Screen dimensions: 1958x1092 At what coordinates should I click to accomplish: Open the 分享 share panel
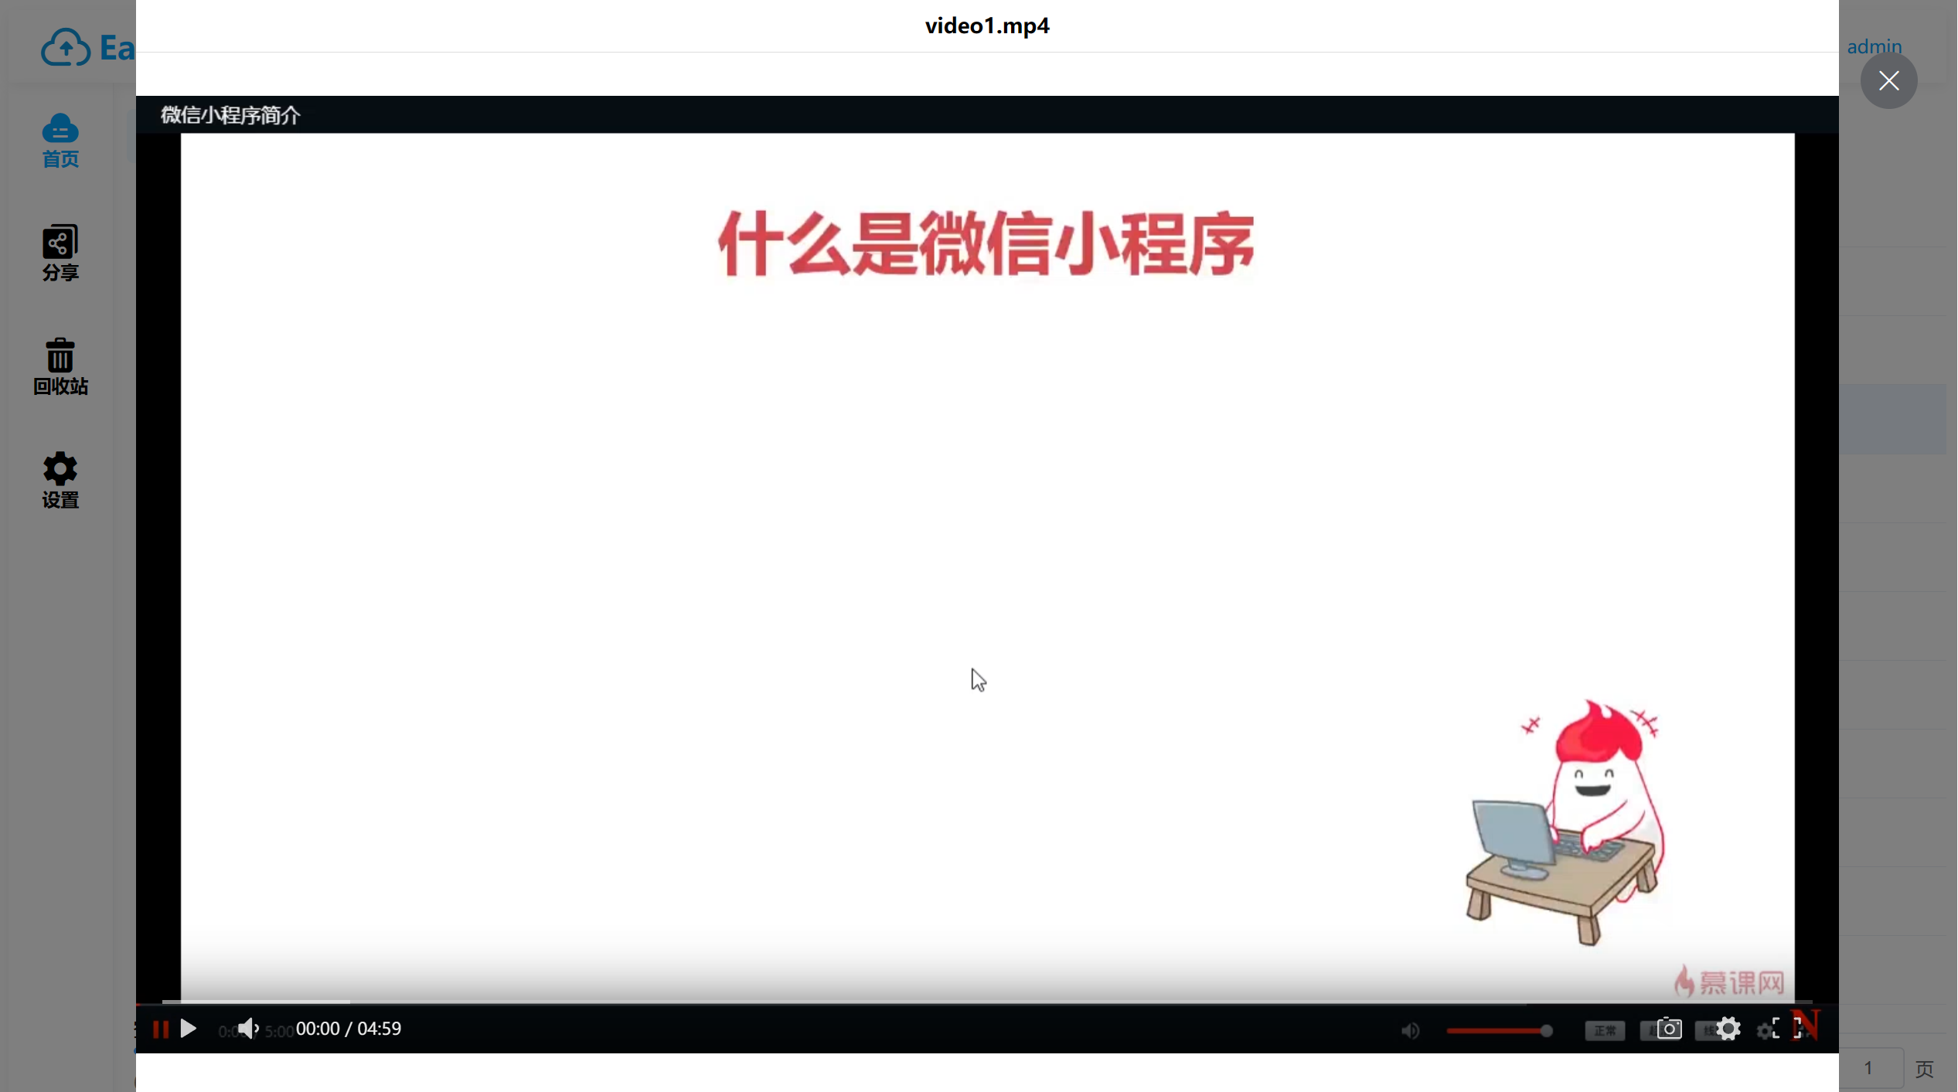[60, 253]
